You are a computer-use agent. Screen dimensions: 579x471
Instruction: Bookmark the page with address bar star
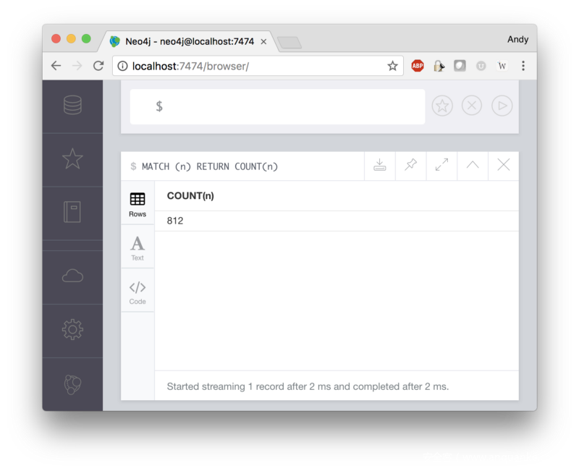[392, 66]
